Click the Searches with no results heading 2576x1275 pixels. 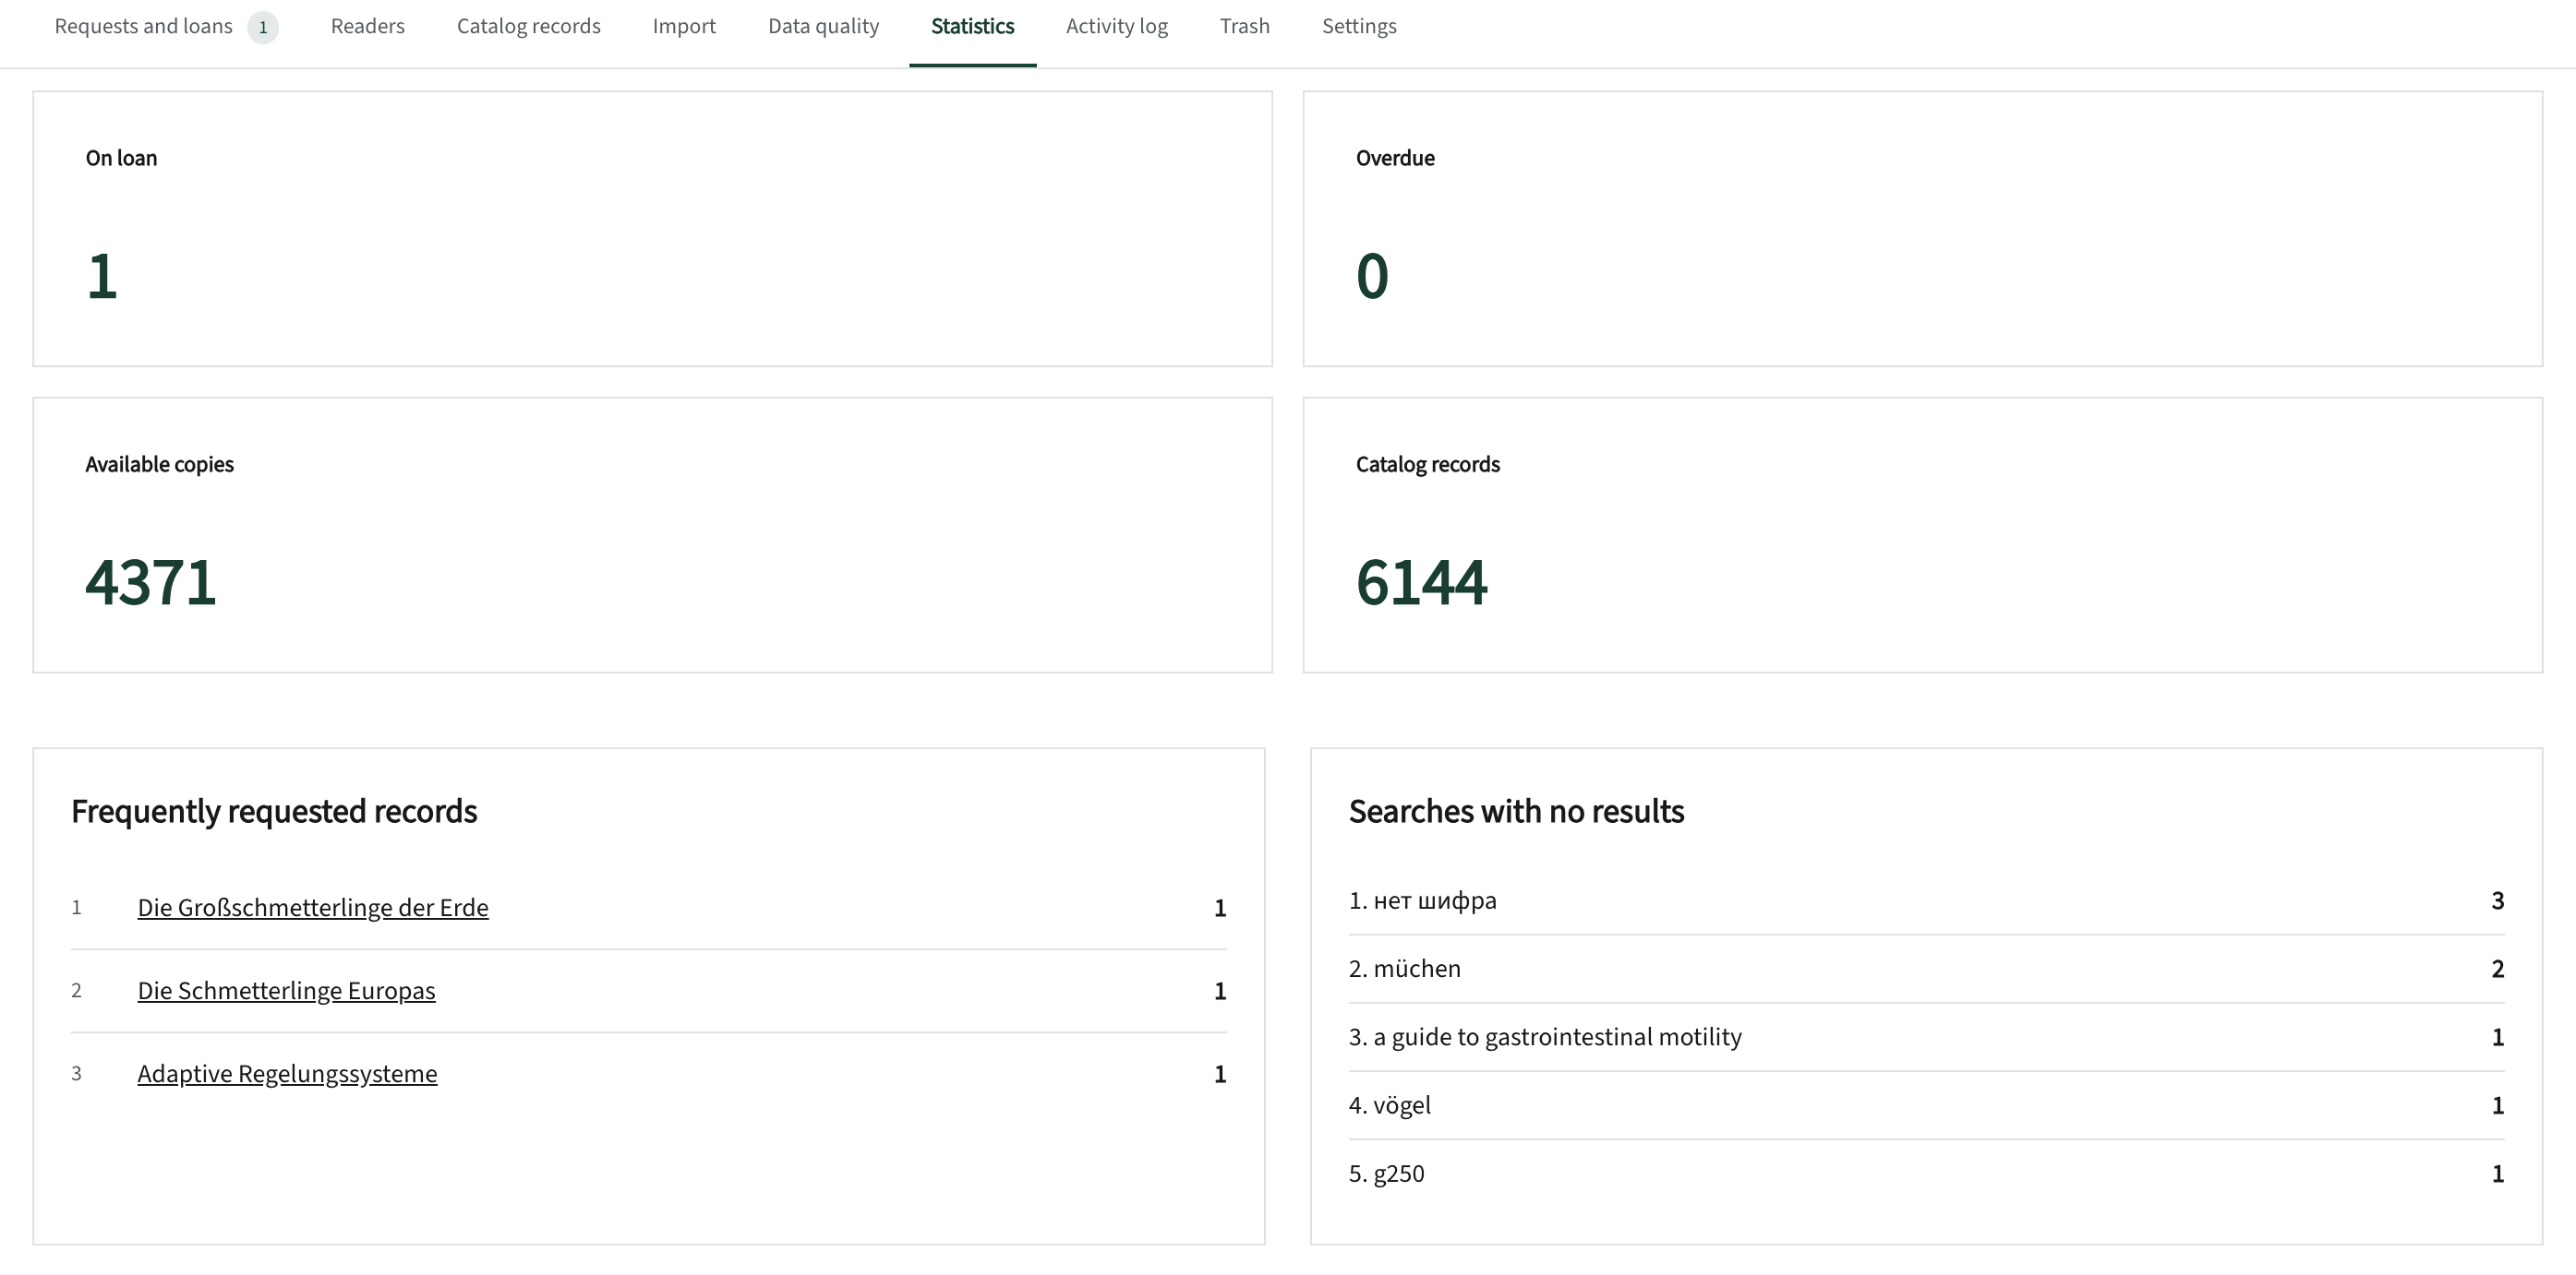coord(1516,811)
